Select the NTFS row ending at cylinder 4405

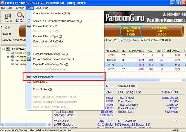145,65
